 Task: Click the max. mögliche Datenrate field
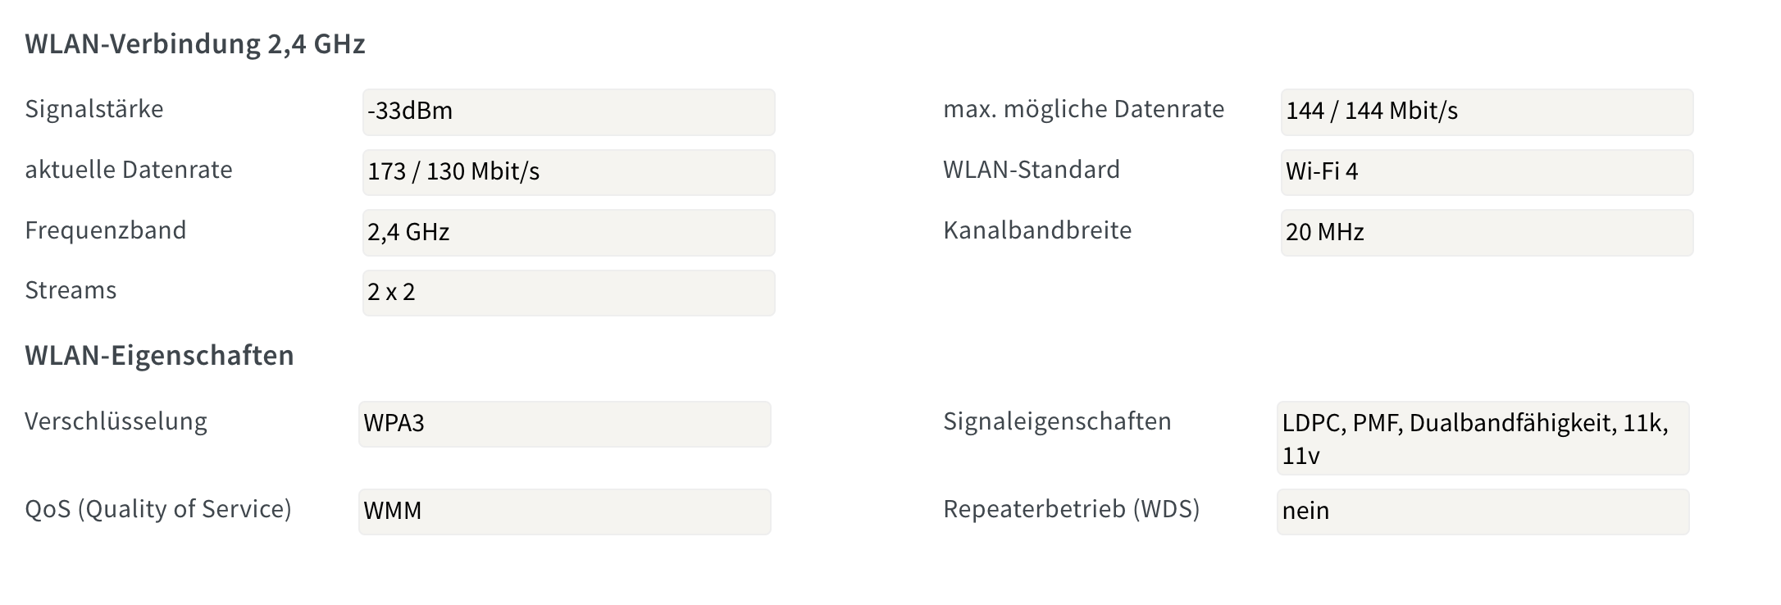[1486, 112]
